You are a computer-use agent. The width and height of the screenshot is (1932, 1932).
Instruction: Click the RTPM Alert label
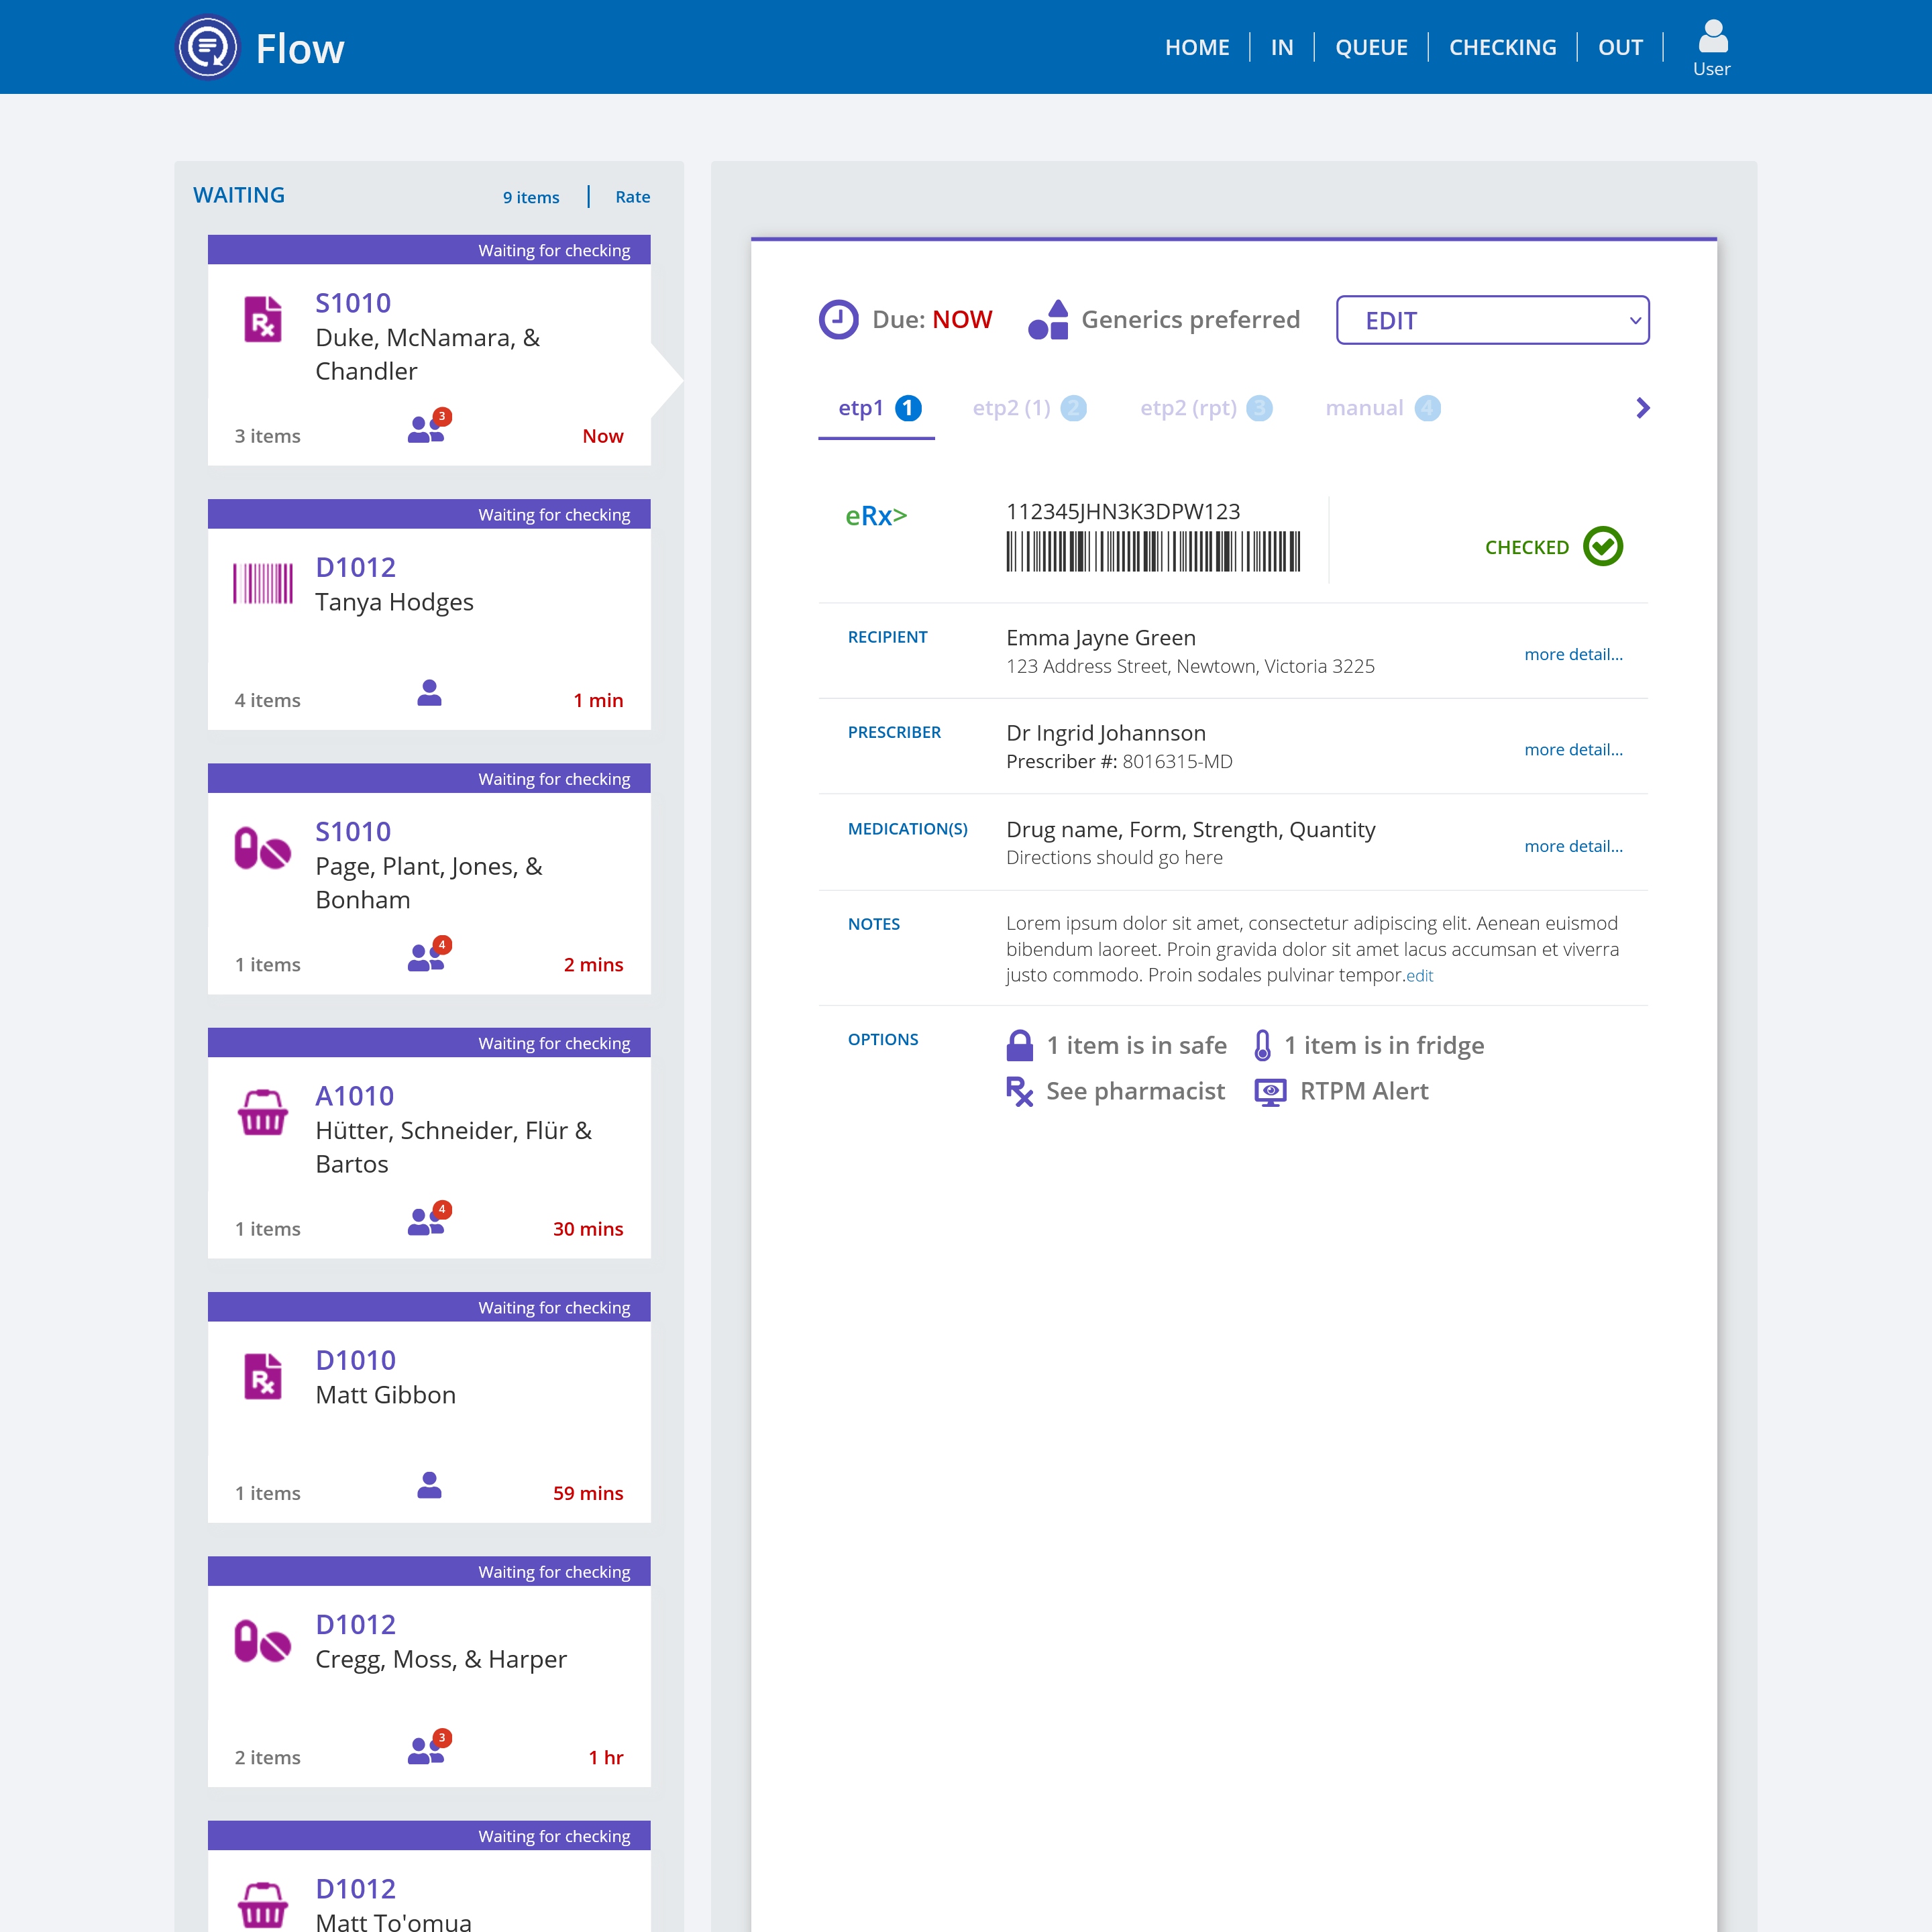click(x=1364, y=1091)
